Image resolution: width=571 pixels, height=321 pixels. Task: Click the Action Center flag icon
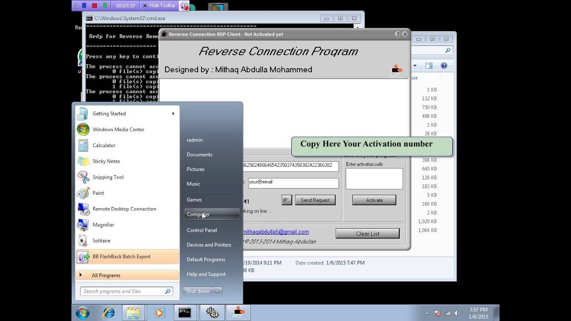click(x=438, y=313)
